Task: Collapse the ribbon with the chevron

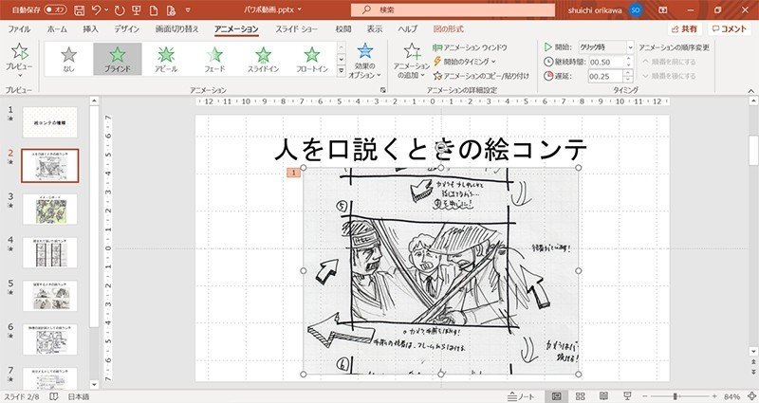Action: 750,90
